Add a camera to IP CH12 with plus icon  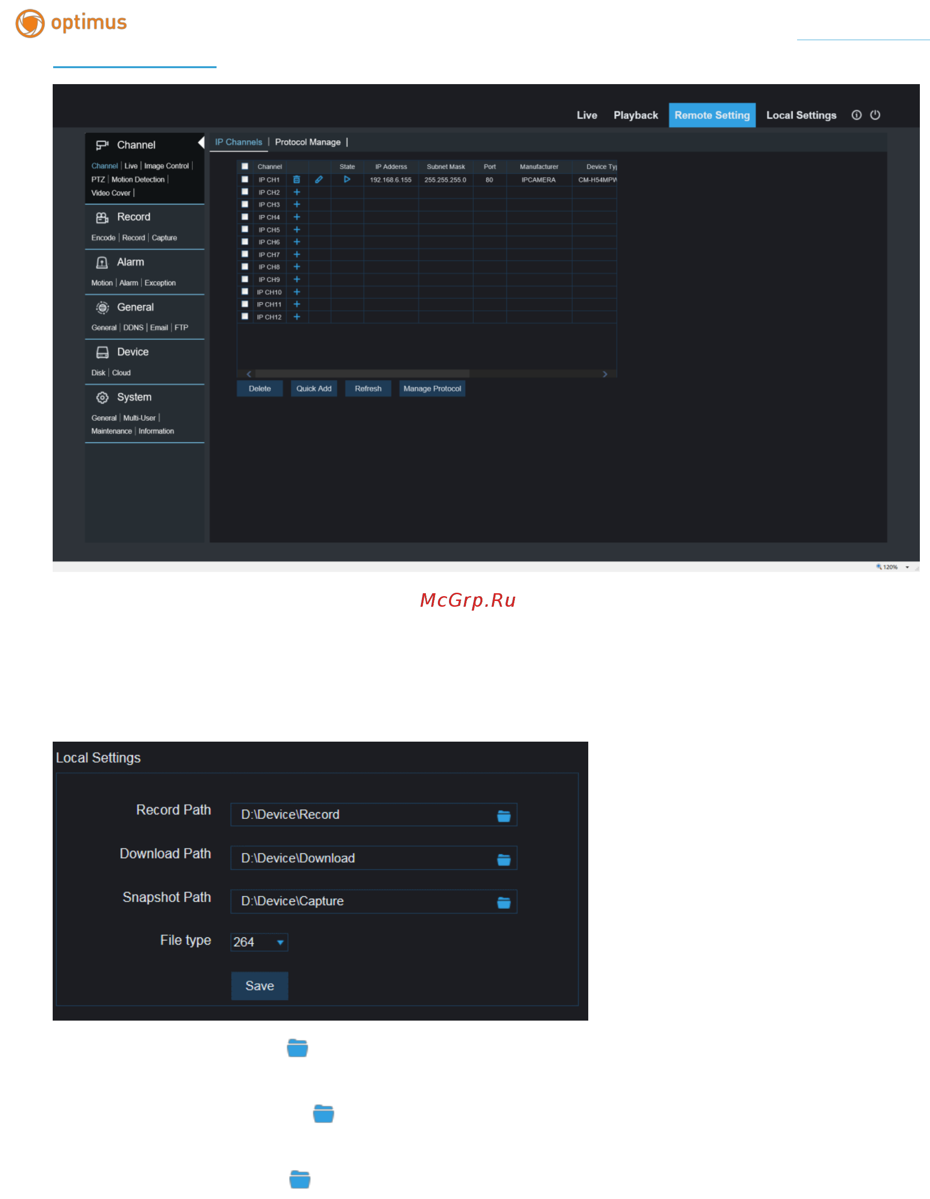coord(296,317)
